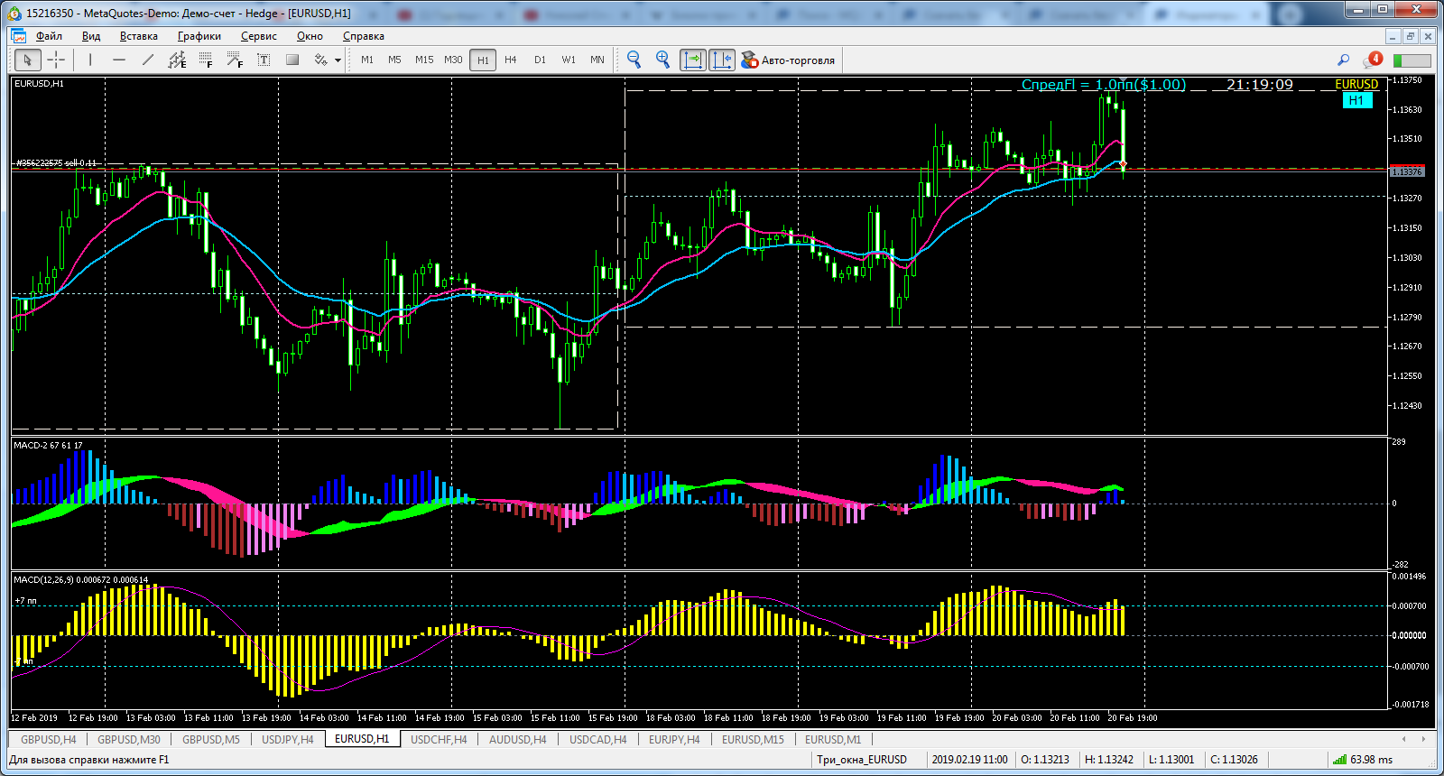Viewport: 1444px width, 776px height.
Task: Select the Fibonacci fan tool
Action: point(235,60)
